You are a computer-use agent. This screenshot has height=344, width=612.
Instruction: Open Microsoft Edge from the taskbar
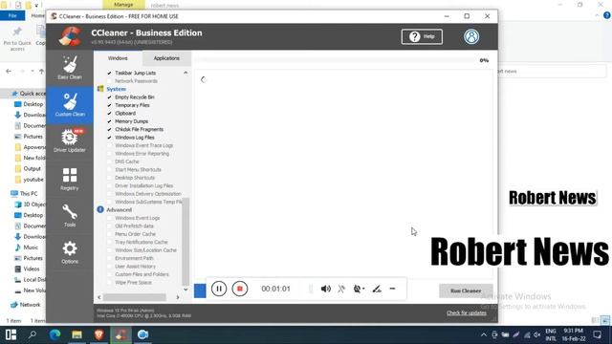(x=55, y=334)
